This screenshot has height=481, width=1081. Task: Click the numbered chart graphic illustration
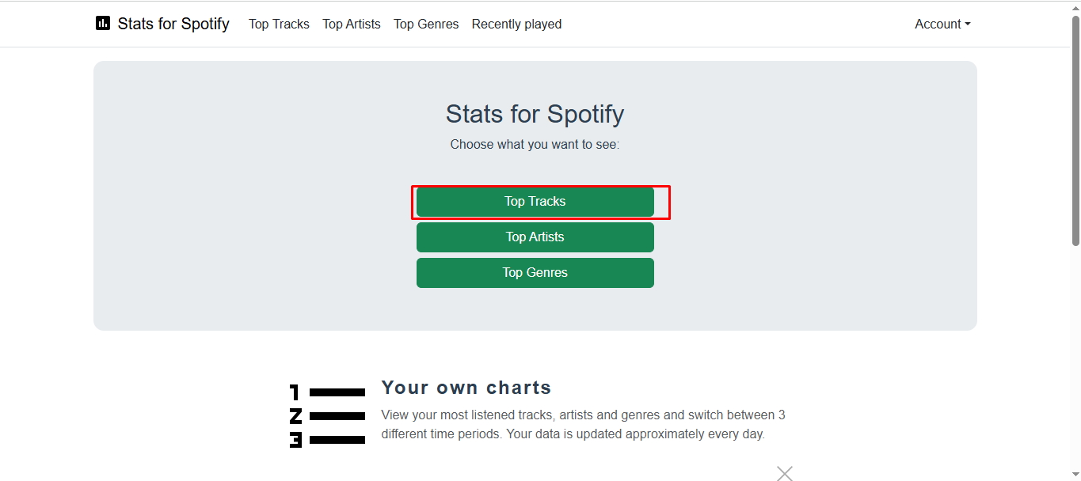coord(325,415)
